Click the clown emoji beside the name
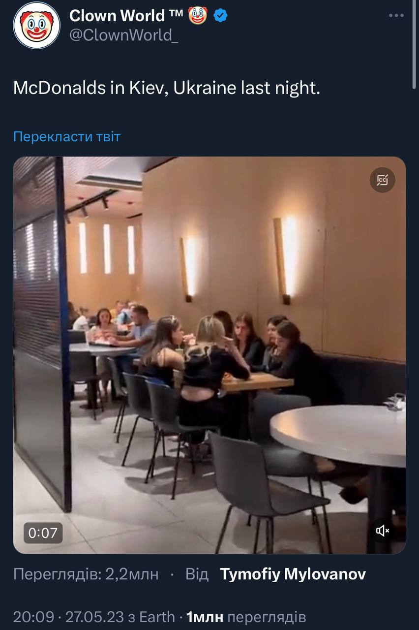This screenshot has width=419, height=630. pyautogui.click(x=198, y=16)
